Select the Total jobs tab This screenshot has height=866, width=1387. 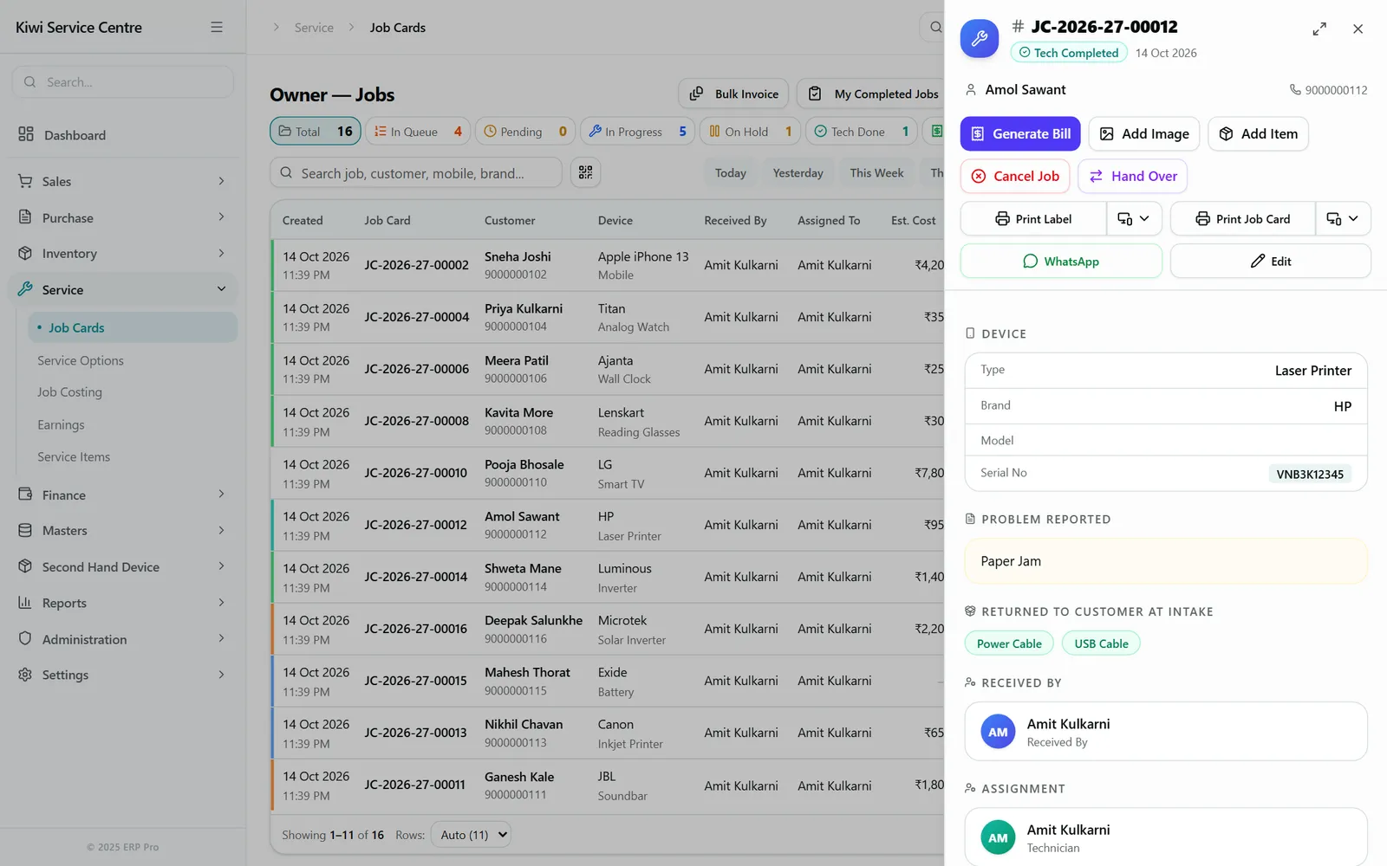point(316,132)
